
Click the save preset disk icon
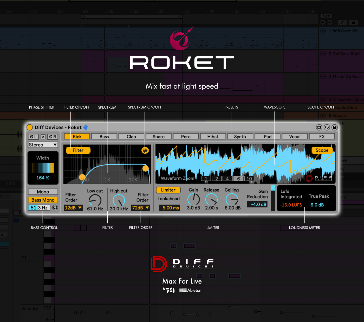335,127
